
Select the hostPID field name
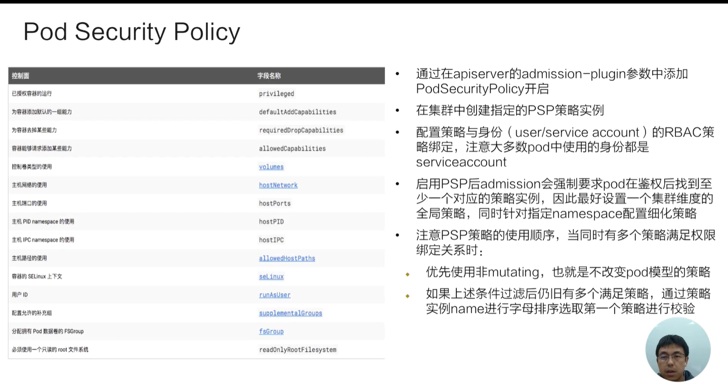pos(271,221)
